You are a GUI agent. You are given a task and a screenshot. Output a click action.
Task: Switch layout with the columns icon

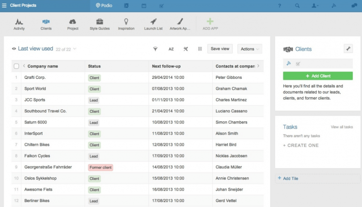(200, 49)
